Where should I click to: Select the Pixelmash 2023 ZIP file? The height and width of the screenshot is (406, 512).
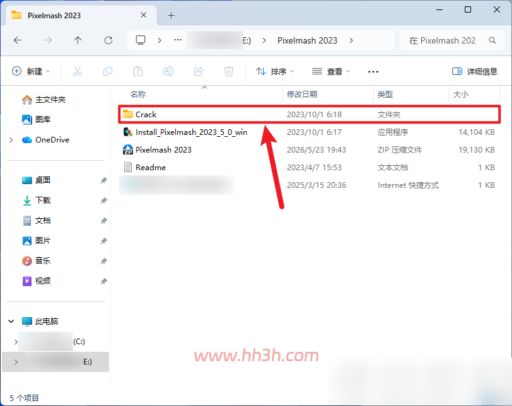pos(309,150)
